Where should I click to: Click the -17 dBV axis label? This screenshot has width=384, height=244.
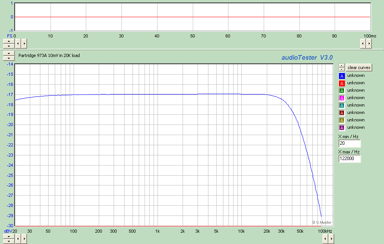click(x=10, y=94)
